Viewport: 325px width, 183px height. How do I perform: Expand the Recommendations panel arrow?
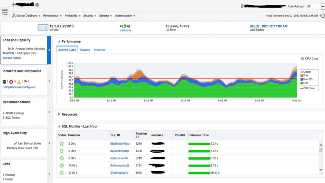pos(49,112)
